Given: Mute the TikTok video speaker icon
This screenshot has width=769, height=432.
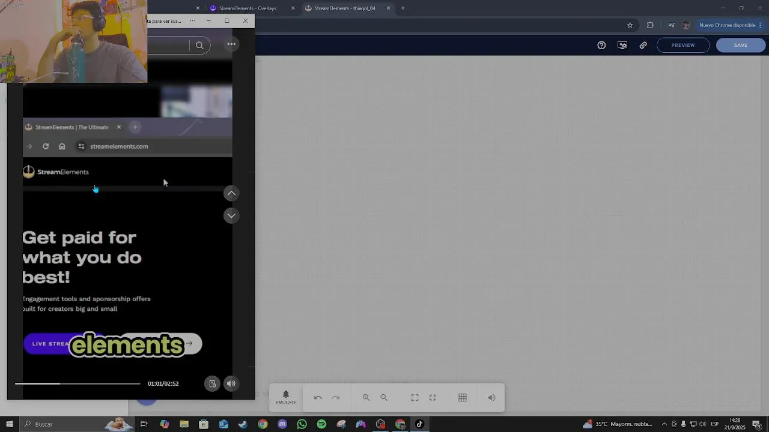Looking at the screenshot, I should [x=231, y=384].
